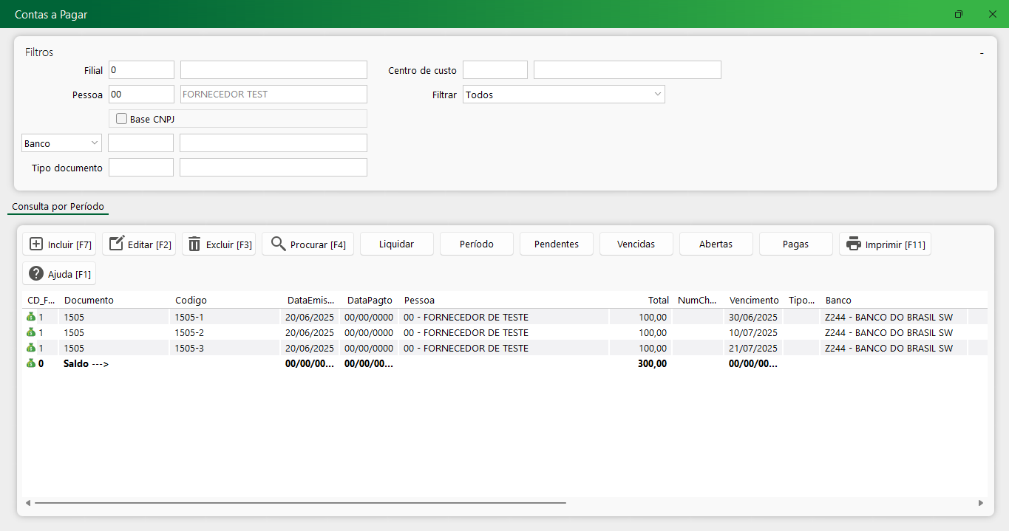The image size is (1009, 531).
Task: Click the Liquidar button
Action: 396,244
